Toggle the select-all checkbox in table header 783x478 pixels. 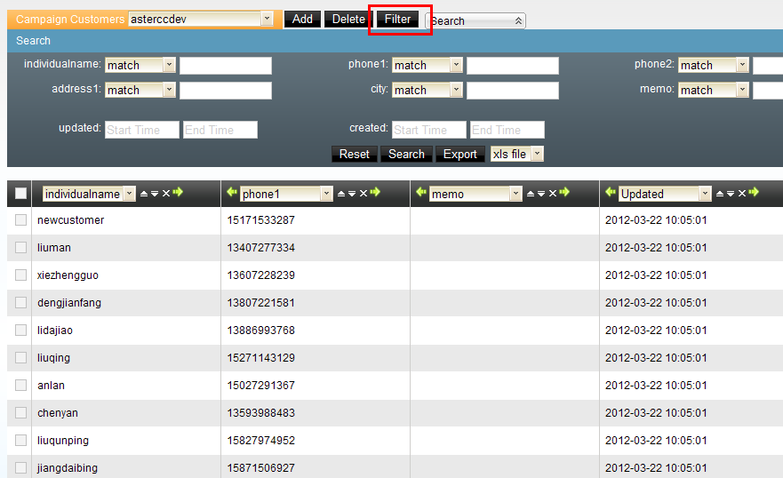21,194
